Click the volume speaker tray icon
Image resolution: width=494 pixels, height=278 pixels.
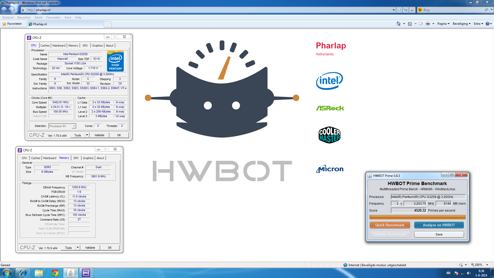pyautogui.click(x=469, y=273)
